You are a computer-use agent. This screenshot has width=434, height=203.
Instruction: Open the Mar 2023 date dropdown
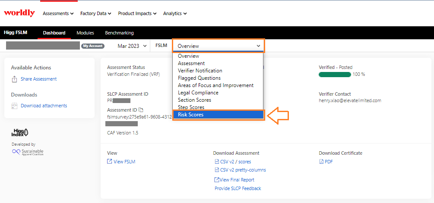pos(132,46)
